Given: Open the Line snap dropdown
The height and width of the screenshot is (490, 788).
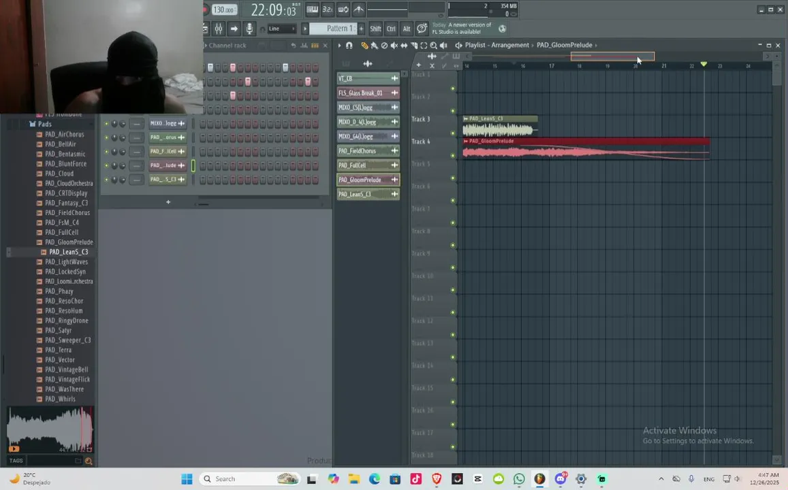Looking at the screenshot, I should [281, 29].
